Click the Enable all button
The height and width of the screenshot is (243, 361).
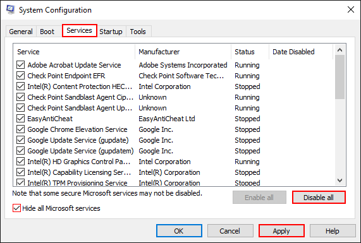259,198
